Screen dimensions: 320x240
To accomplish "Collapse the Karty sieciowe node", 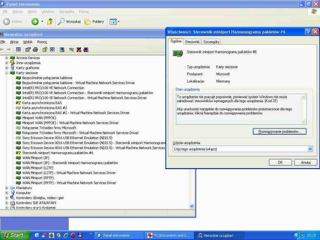I will [x=7, y=73].
